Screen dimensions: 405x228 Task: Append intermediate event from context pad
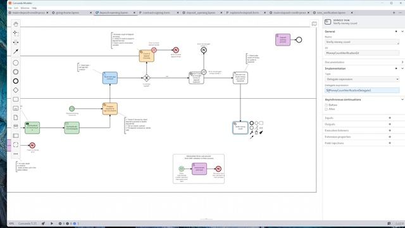(252, 128)
